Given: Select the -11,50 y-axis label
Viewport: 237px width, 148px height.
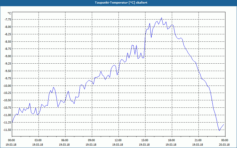Looking at the screenshot, I should (7, 130).
